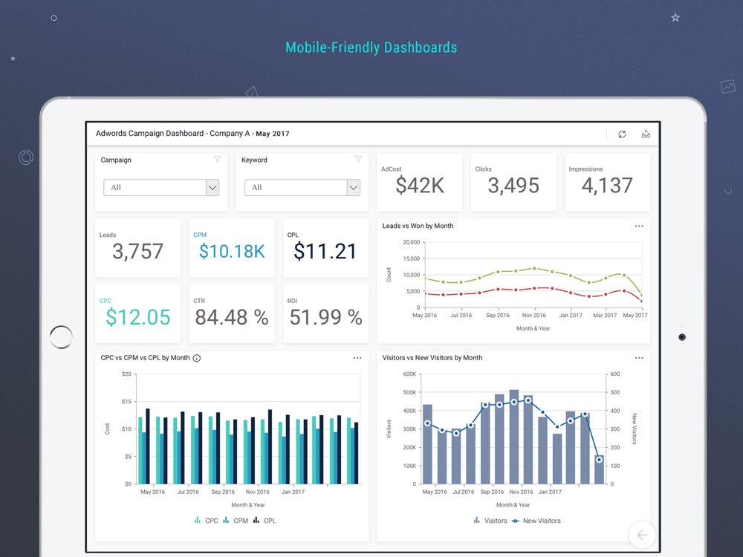This screenshot has height=557, width=743.
Task: Open the Keyword filter funnel icon
Action: [358, 160]
